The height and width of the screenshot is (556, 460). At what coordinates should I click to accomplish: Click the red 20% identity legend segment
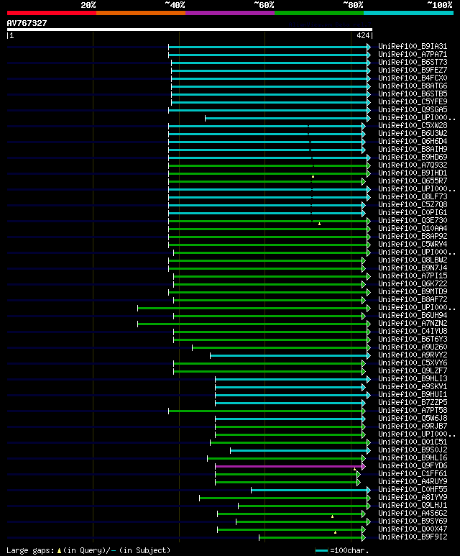click(x=51, y=13)
